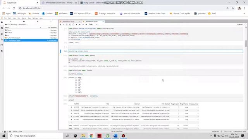
Task: Paste cell from notebook toolbar
Action: click(x=73, y=24)
